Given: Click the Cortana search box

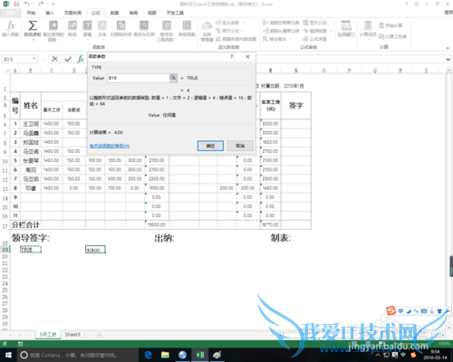Looking at the screenshot, I should (78, 355).
